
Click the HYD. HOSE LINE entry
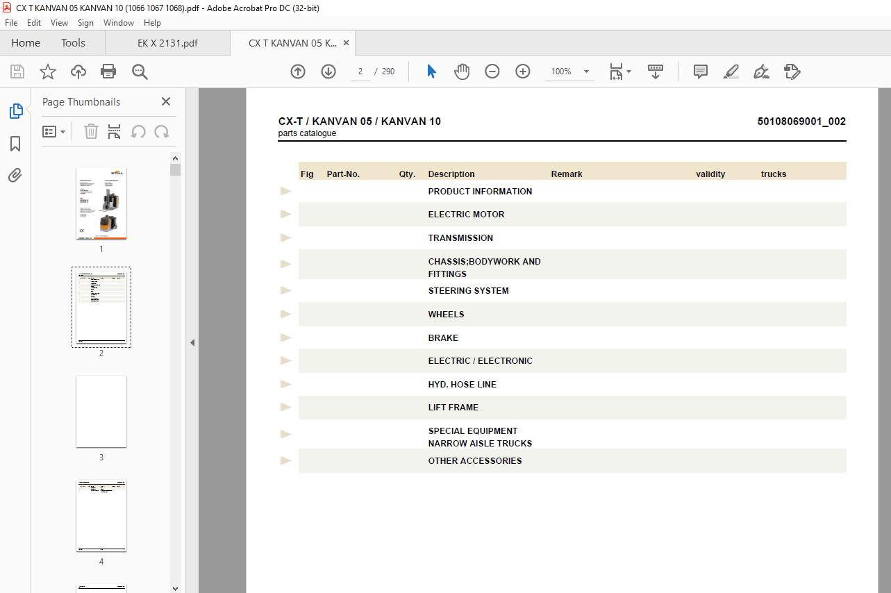pyautogui.click(x=462, y=385)
